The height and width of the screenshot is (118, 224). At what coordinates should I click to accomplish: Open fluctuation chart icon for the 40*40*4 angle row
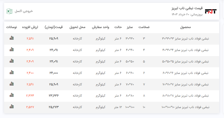[x=12, y=50]
